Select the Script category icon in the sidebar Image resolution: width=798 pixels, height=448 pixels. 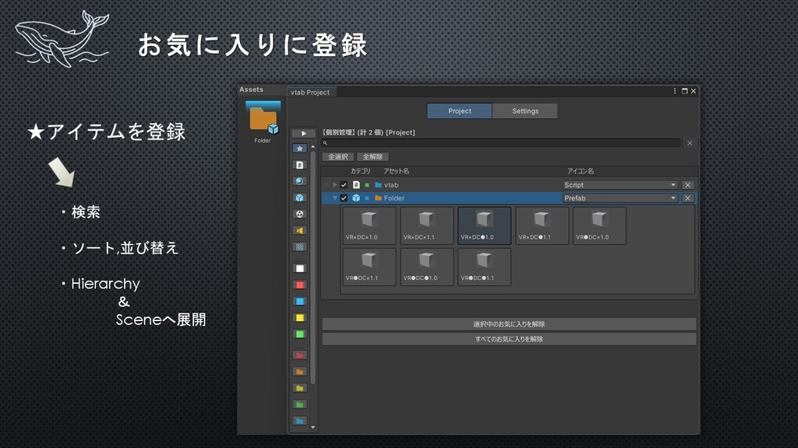pyautogui.click(x=300, y=165)
